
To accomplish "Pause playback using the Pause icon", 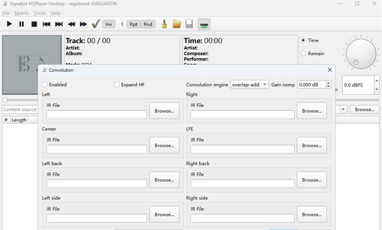I will click(x=21, y=24).
